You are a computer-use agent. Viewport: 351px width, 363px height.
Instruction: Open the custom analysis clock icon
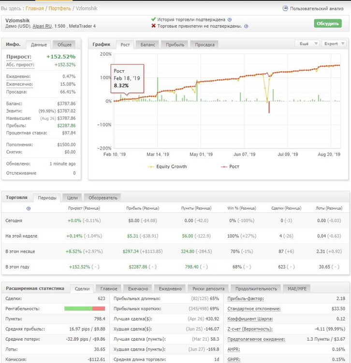tap(285, 8)
